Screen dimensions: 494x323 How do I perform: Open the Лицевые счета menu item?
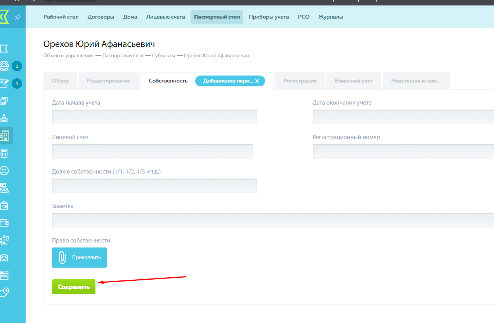[x=166, y=17]
